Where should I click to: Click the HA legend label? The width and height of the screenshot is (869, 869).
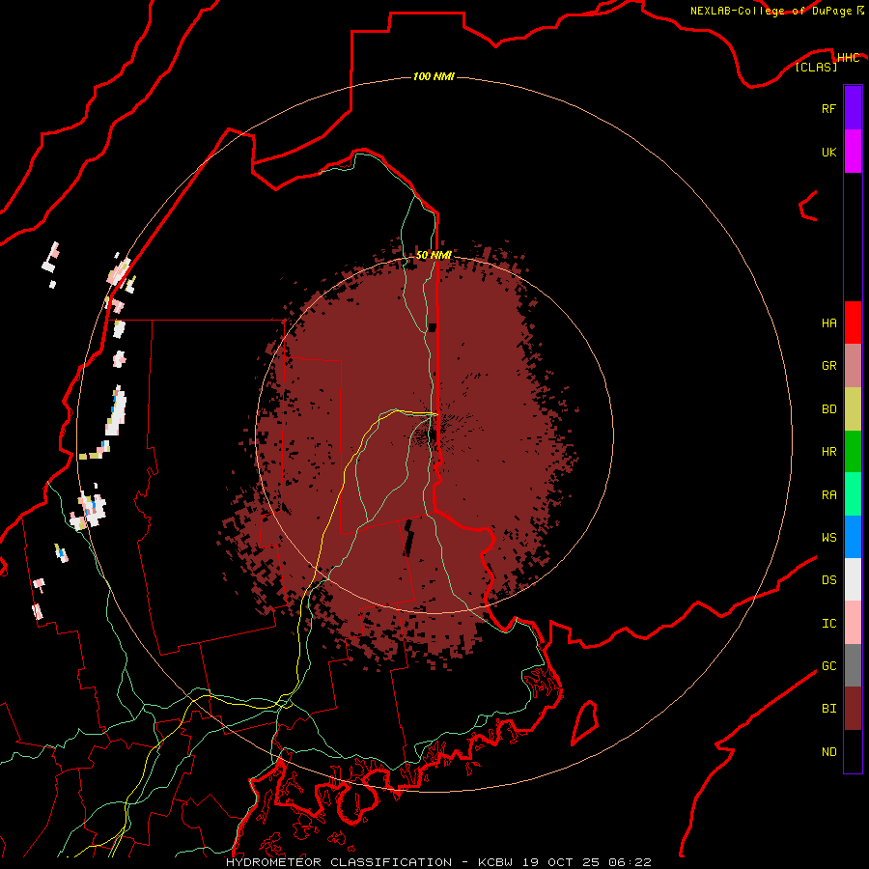828,323
